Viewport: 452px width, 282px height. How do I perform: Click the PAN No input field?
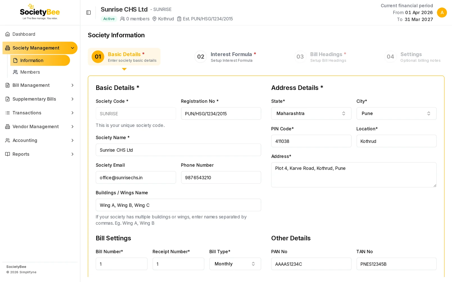311,264
